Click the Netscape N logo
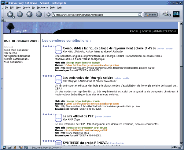Screen dimensions: 184x150 (x=176, y=14)
